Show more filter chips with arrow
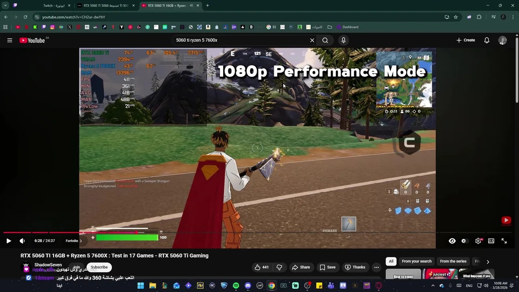 click(488, 262)
